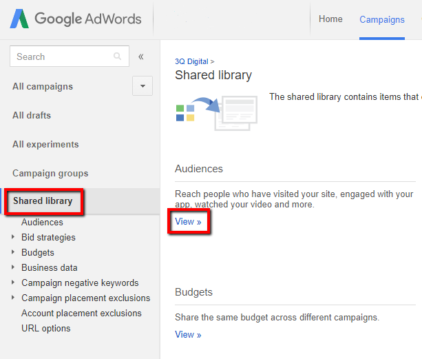The width and height of the screenshot is (422, 359).
Task: Click text 'The shared library contains items that'
Action: (344, 96)
